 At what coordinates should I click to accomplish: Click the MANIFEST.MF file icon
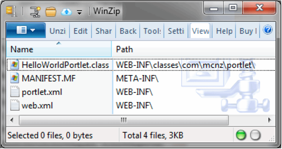[14, 78]
